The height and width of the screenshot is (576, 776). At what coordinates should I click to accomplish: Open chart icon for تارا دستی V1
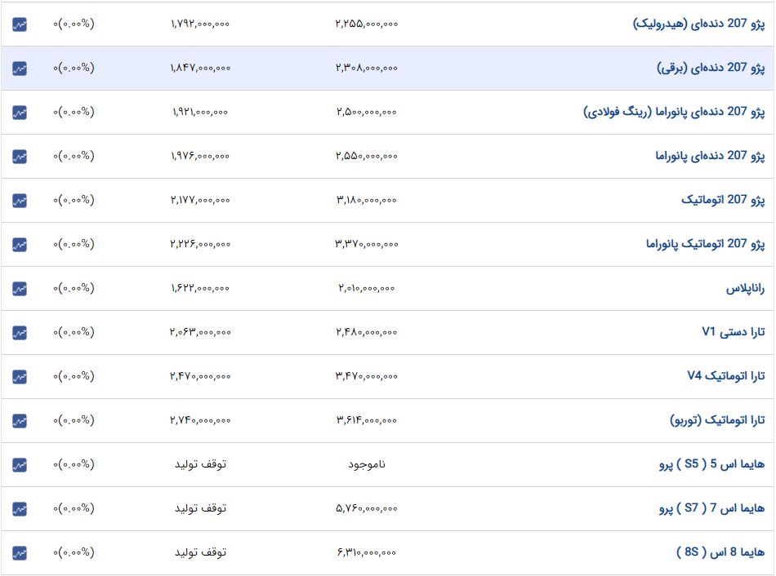tap(20, 332)
